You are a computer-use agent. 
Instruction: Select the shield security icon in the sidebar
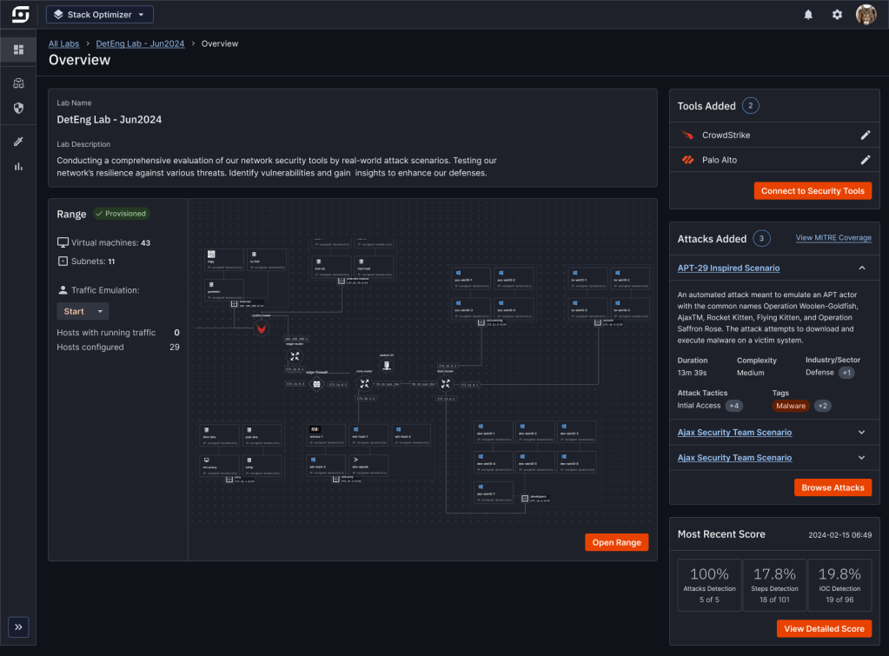click(x=18, y=109)
